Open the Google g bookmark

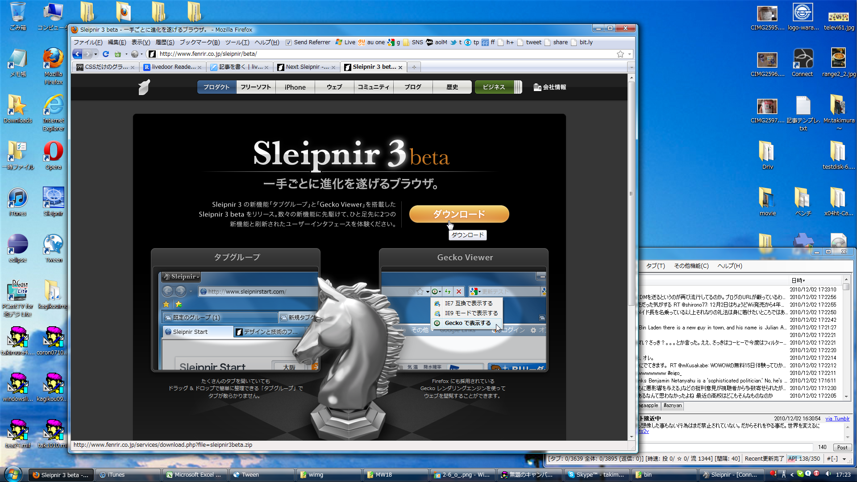[394, 42]
